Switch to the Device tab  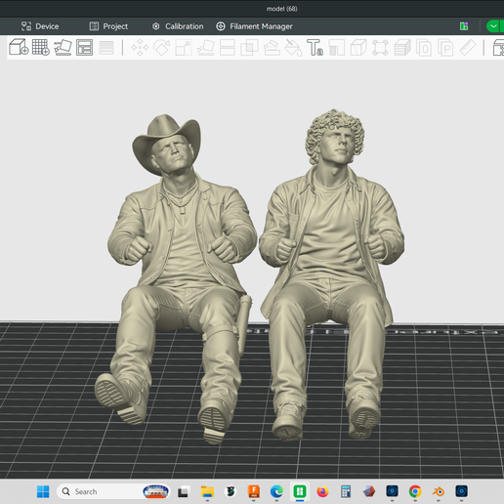40,26
